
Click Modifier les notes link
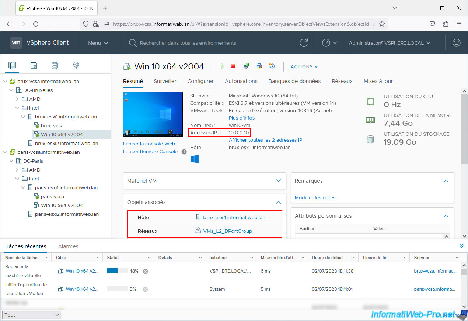[x=317, y=198]
